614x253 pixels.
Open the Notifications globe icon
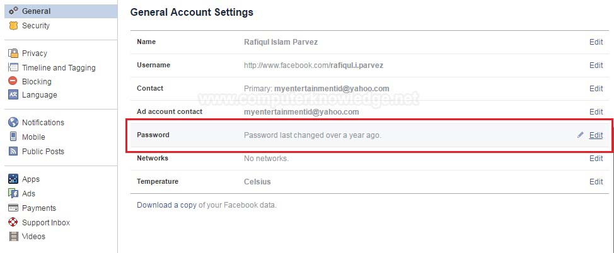coord(13,122)
